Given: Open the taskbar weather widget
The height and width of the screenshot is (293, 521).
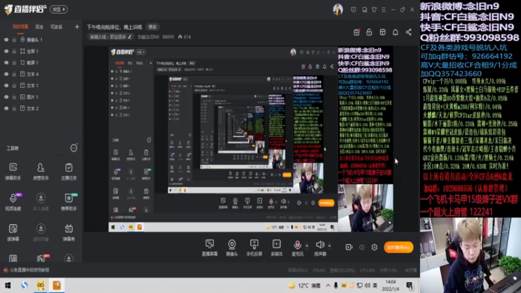Looking at the screenshot, I should pos(305,285).
